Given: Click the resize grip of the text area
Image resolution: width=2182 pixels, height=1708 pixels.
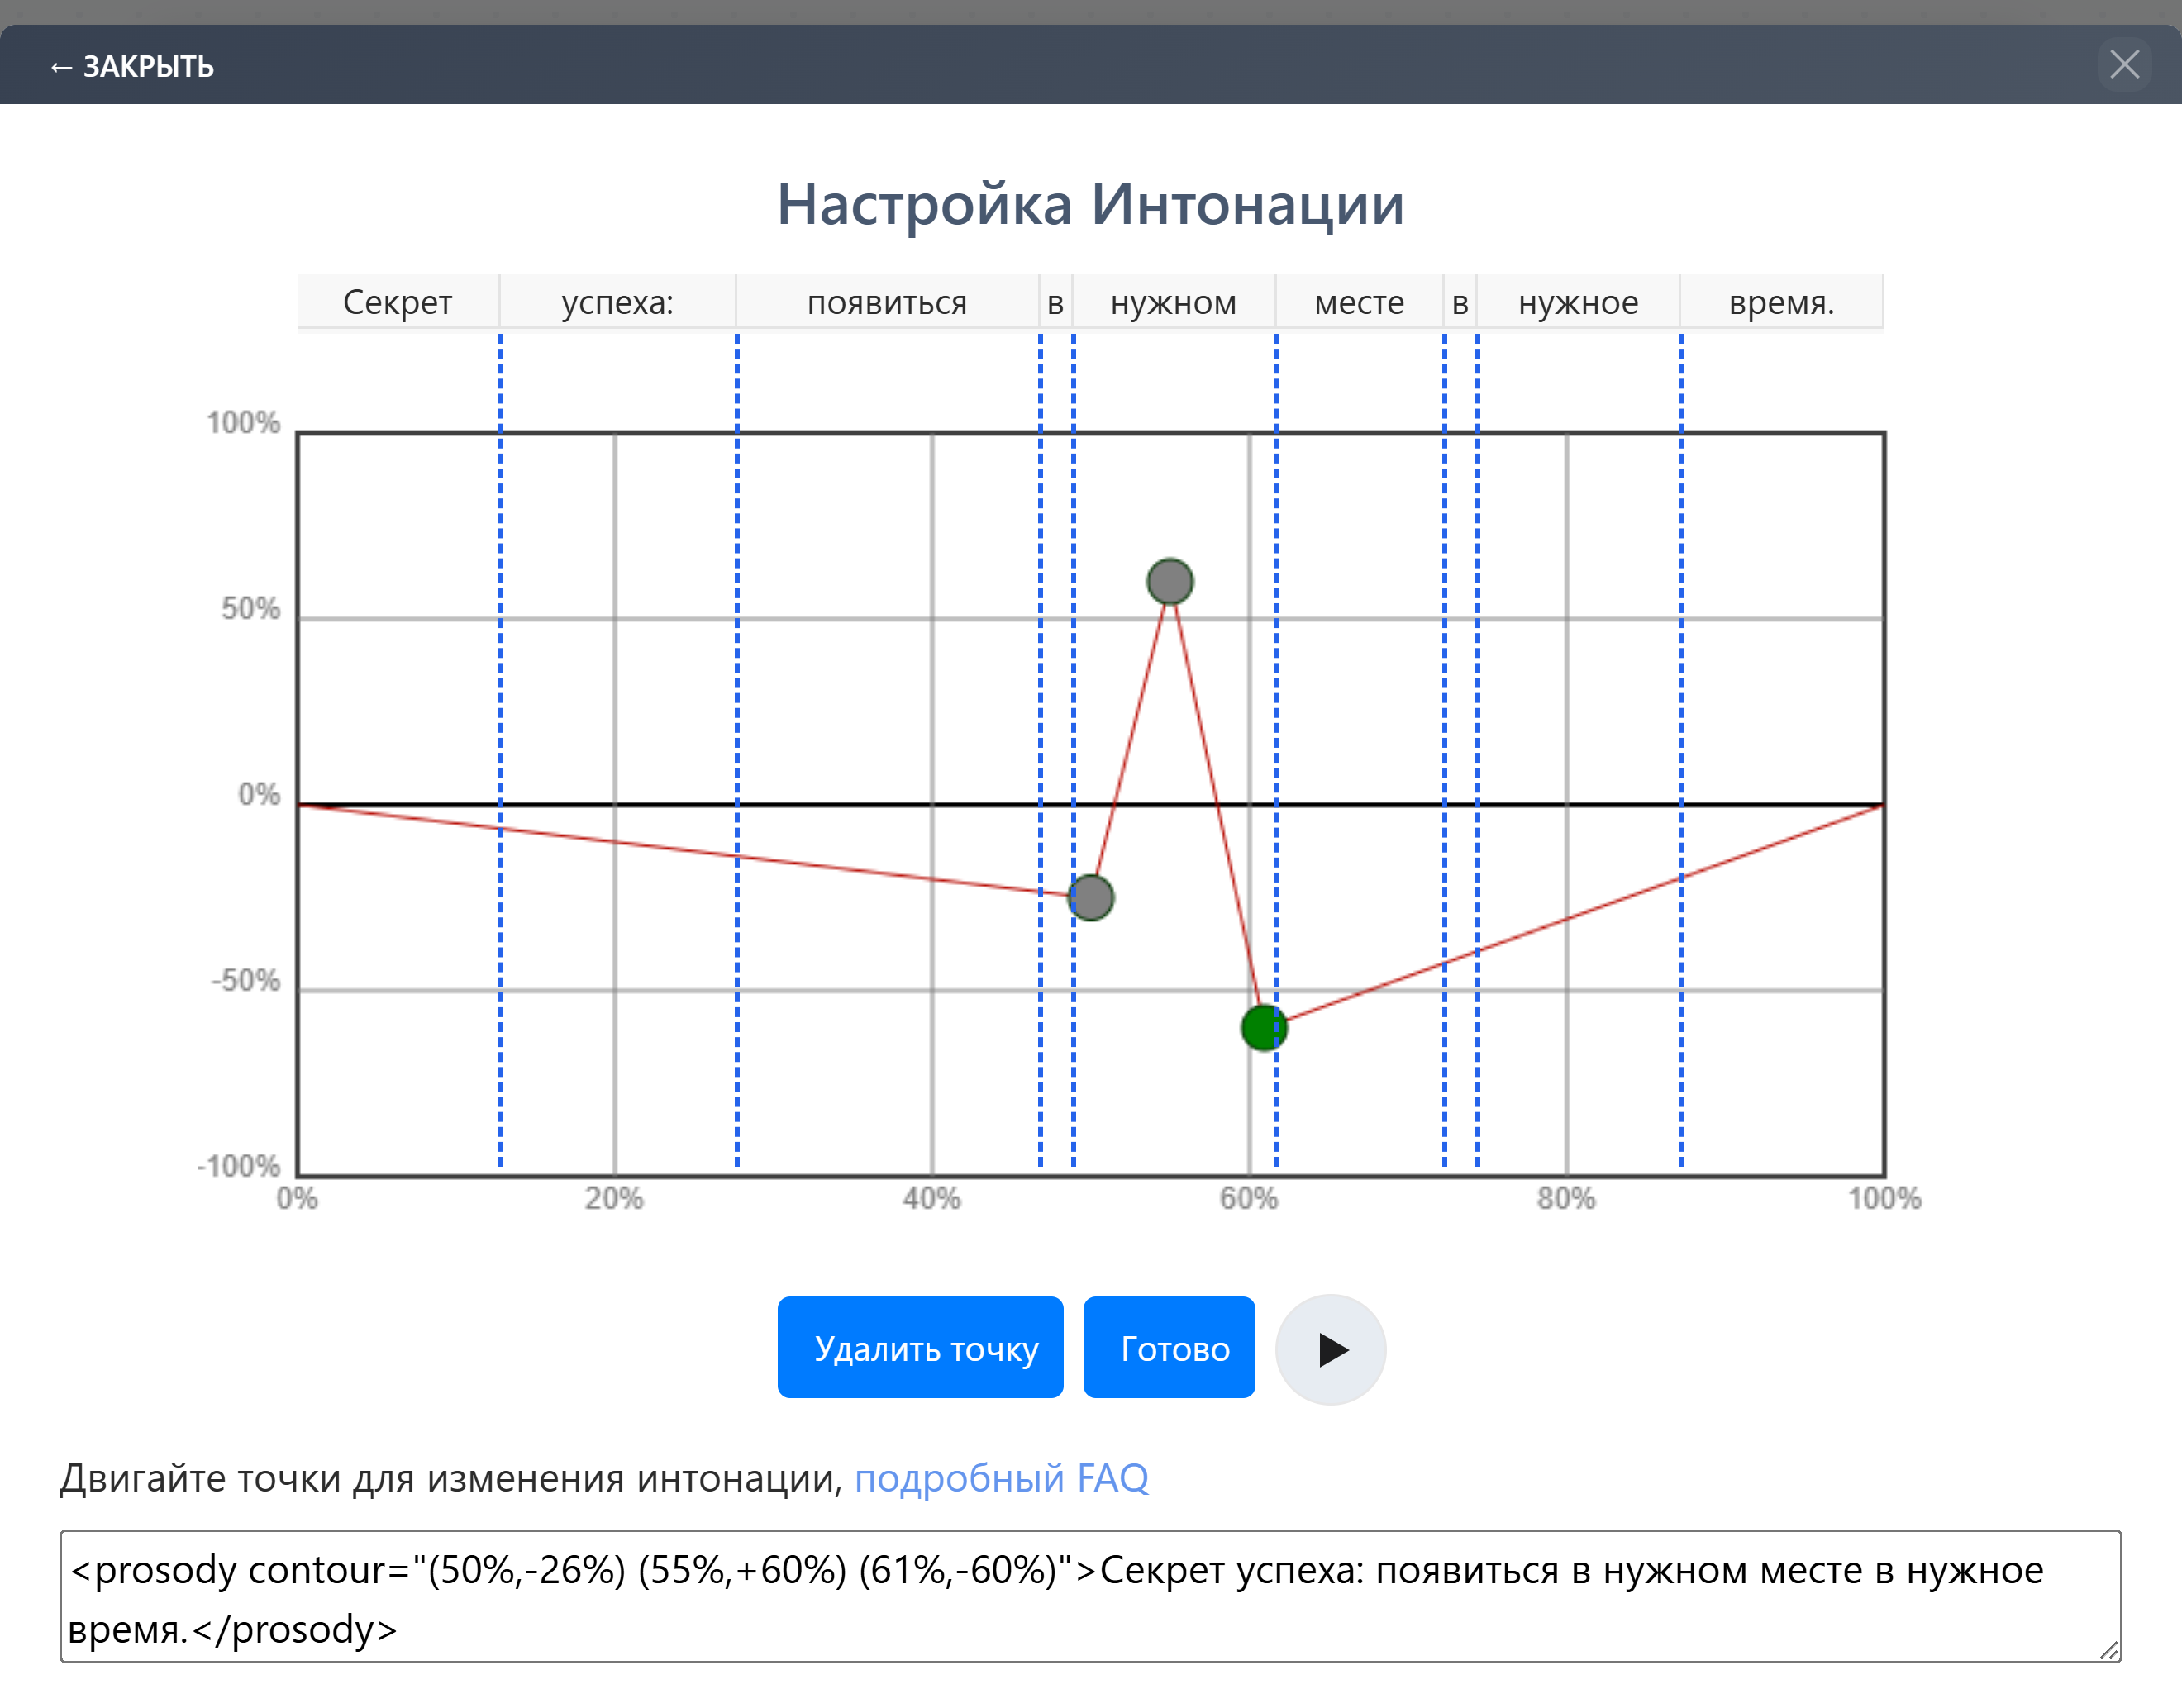Looking at the screenshot, I should click(2109, 1650).
